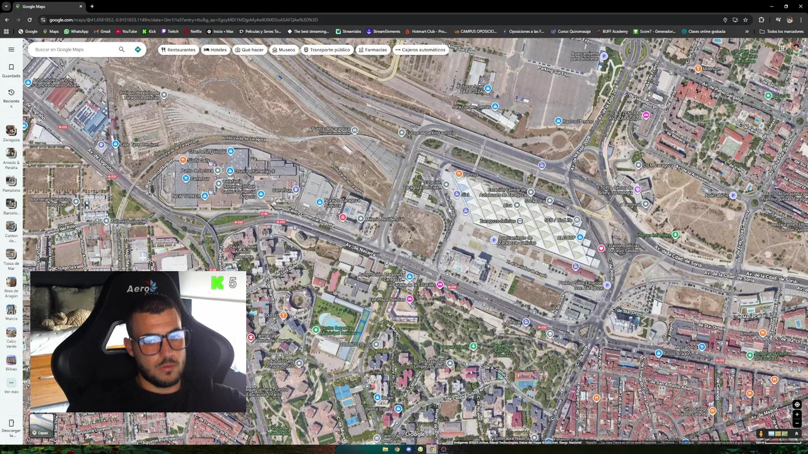Select the Hoteles filter chip

point(215,49)
